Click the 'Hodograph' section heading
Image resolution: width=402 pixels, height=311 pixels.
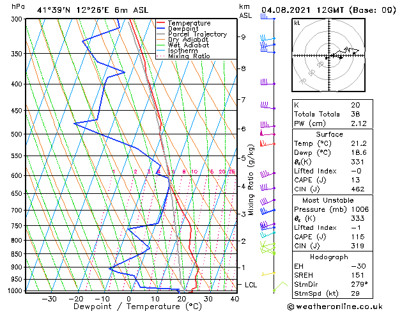[329, 257]
